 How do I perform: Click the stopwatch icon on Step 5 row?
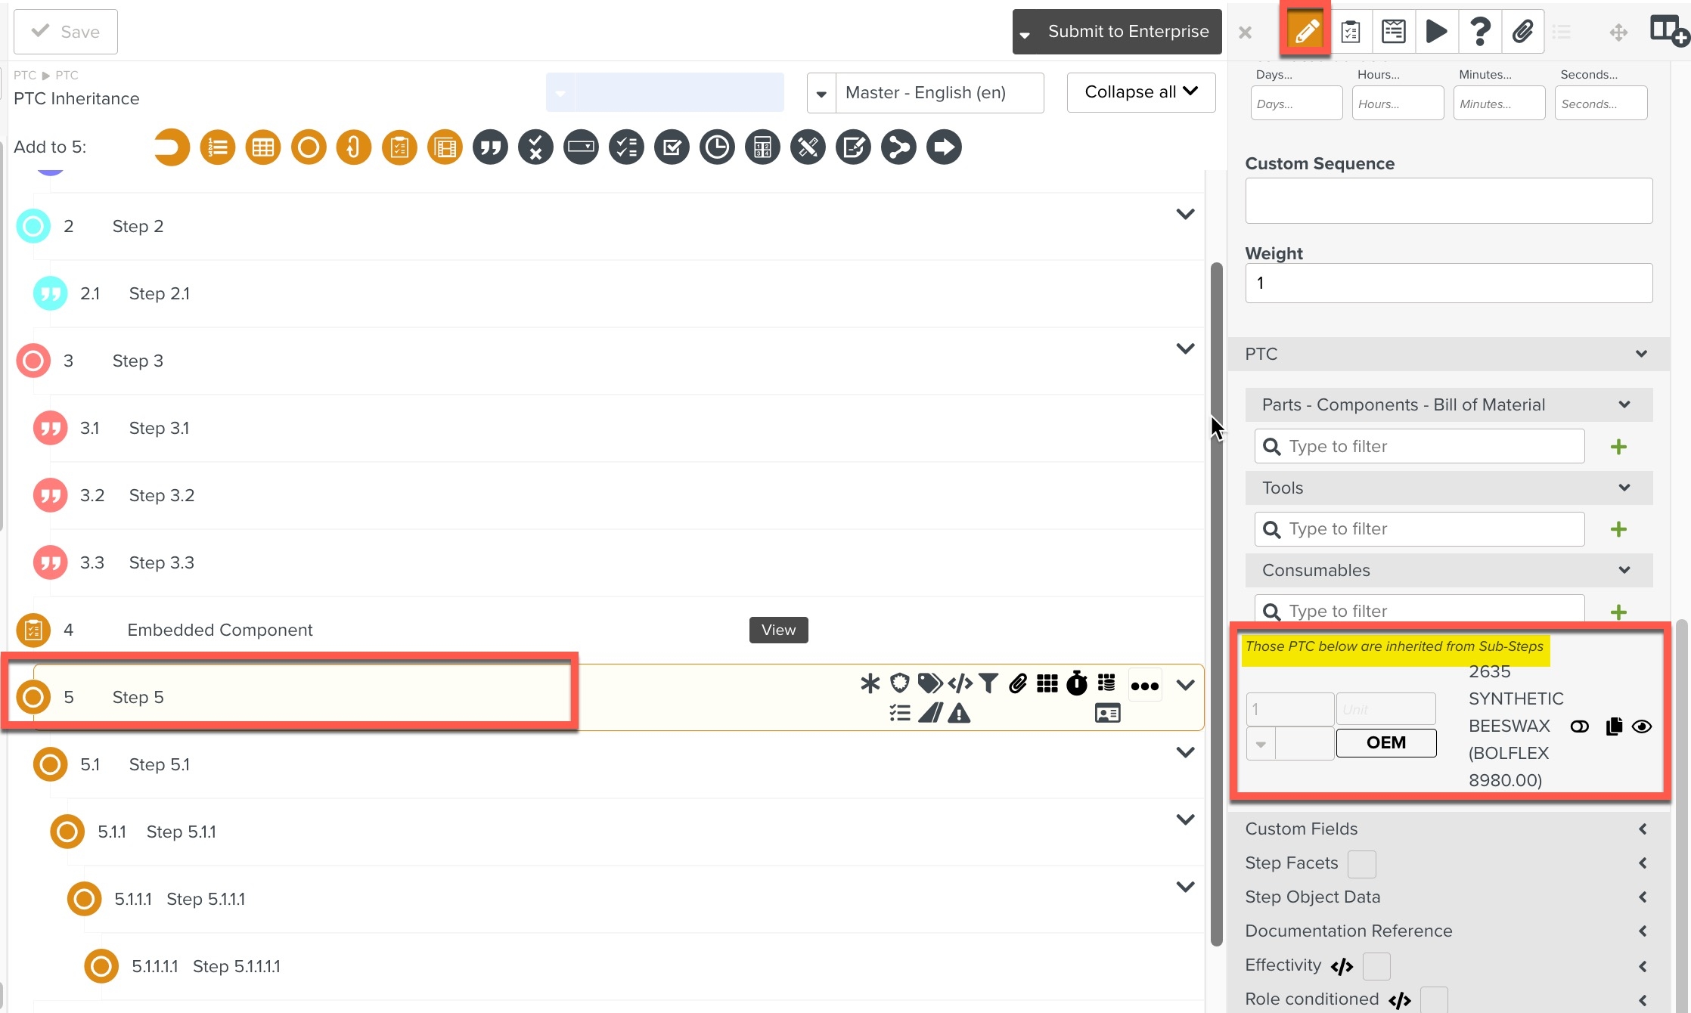(x=1077, y=683)
